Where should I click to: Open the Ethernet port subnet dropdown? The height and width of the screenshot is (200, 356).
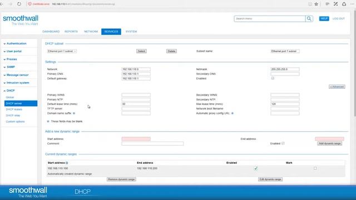tap(62, 51)
